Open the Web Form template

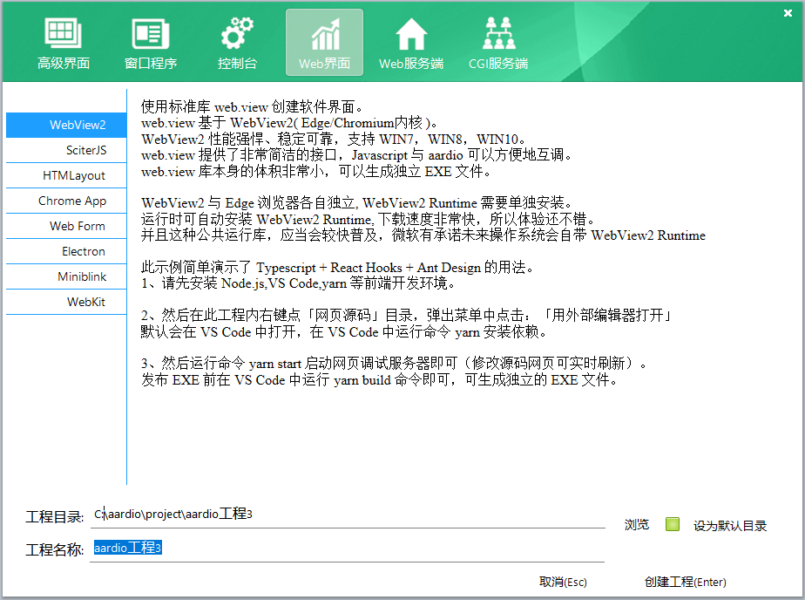(66, 226)
